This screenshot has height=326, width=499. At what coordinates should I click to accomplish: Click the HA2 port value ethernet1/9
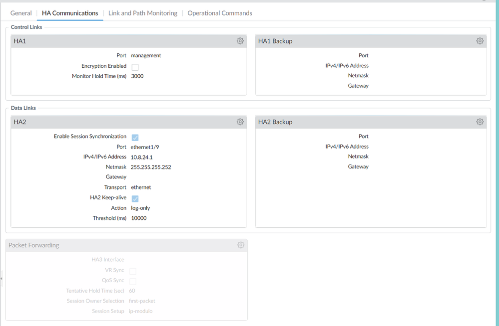145,147
